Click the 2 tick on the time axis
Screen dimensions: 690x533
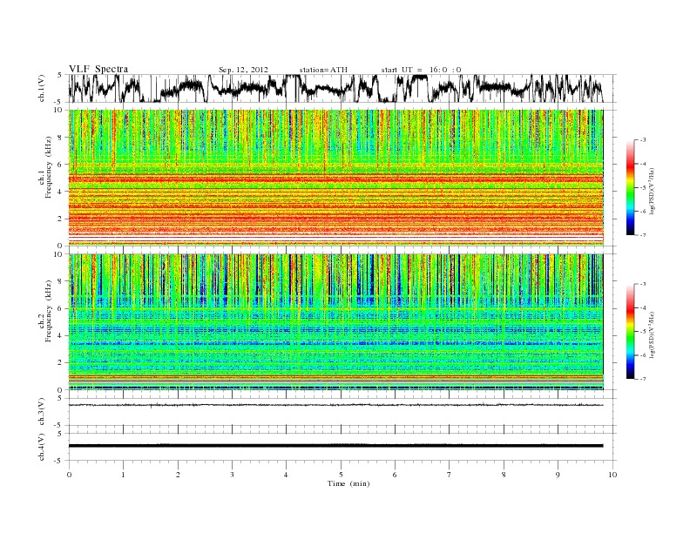[178, 475]
